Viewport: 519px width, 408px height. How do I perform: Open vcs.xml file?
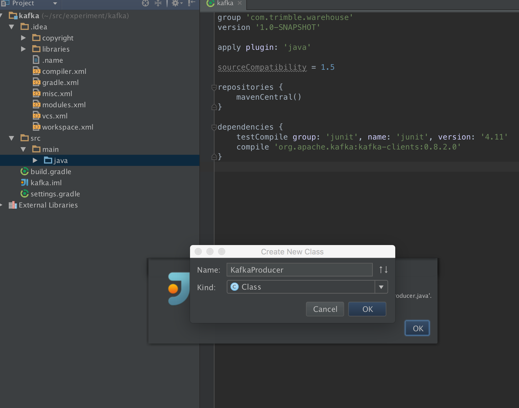(55, 116)
